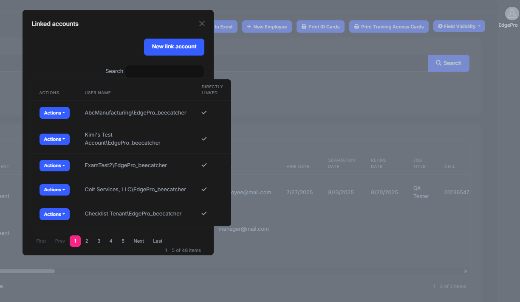Close the Linked accounts dialog
The height and width of the screenshot is (302, 520).
click(x=202, y=24)
